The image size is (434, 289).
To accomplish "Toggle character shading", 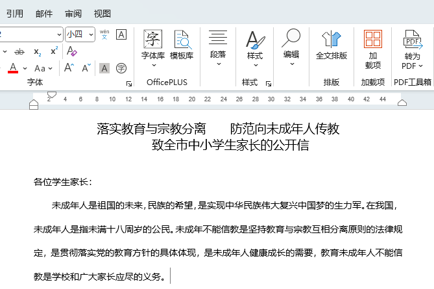I will pos(104,68).
